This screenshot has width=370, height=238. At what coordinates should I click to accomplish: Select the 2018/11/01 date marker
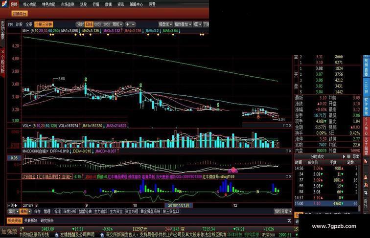179,205
